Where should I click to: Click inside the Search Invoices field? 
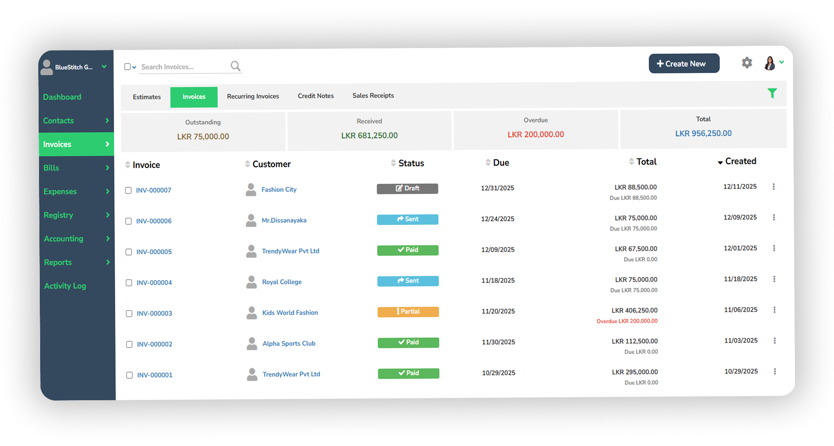coord(178,66)
